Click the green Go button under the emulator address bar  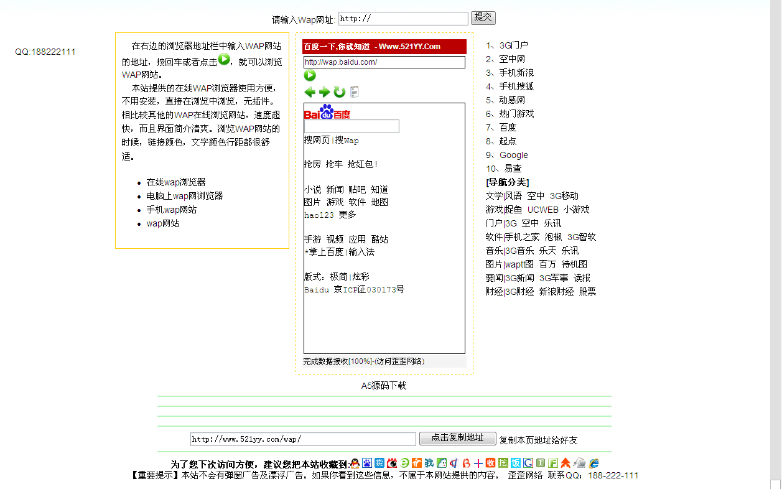click(x=310, y=75)
